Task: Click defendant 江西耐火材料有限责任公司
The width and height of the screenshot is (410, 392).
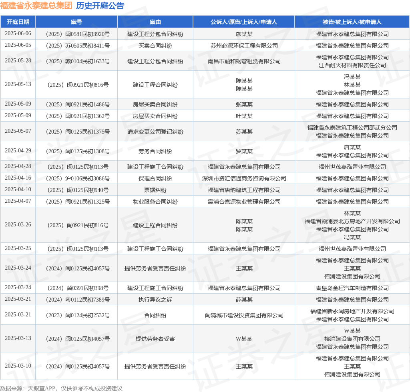Action: (352, 65)
